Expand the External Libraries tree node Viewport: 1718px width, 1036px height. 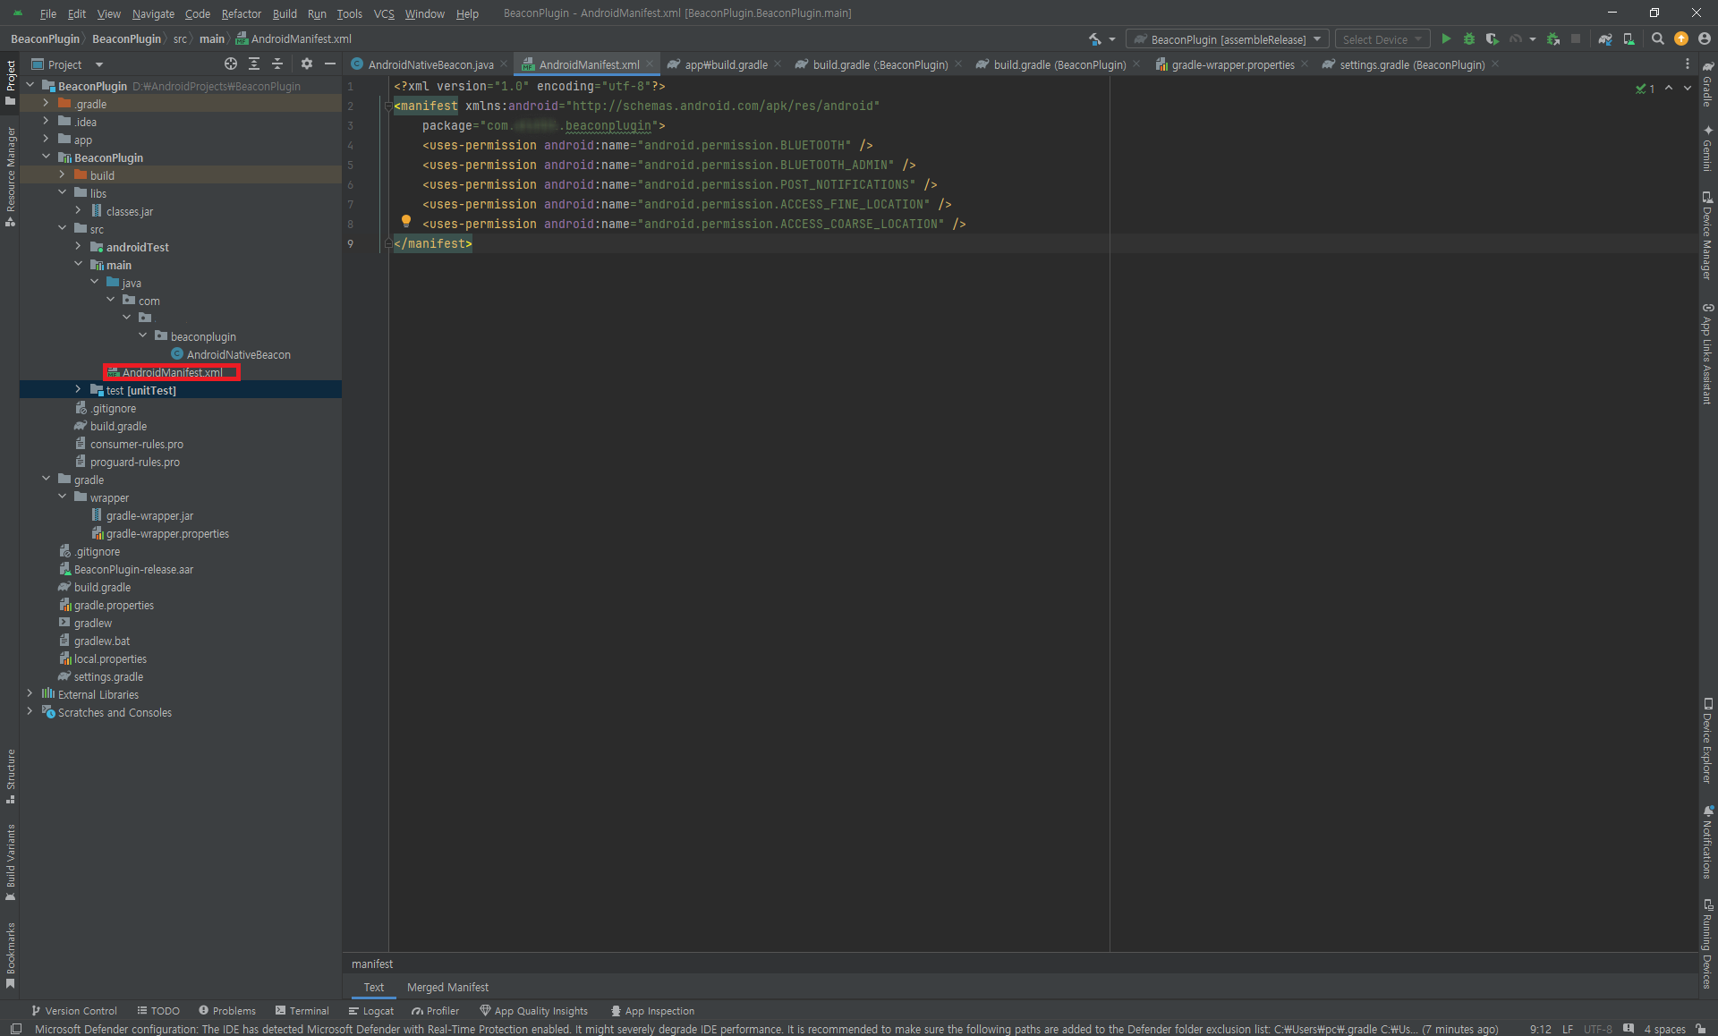pyautogui.click(x=30, y=694)
